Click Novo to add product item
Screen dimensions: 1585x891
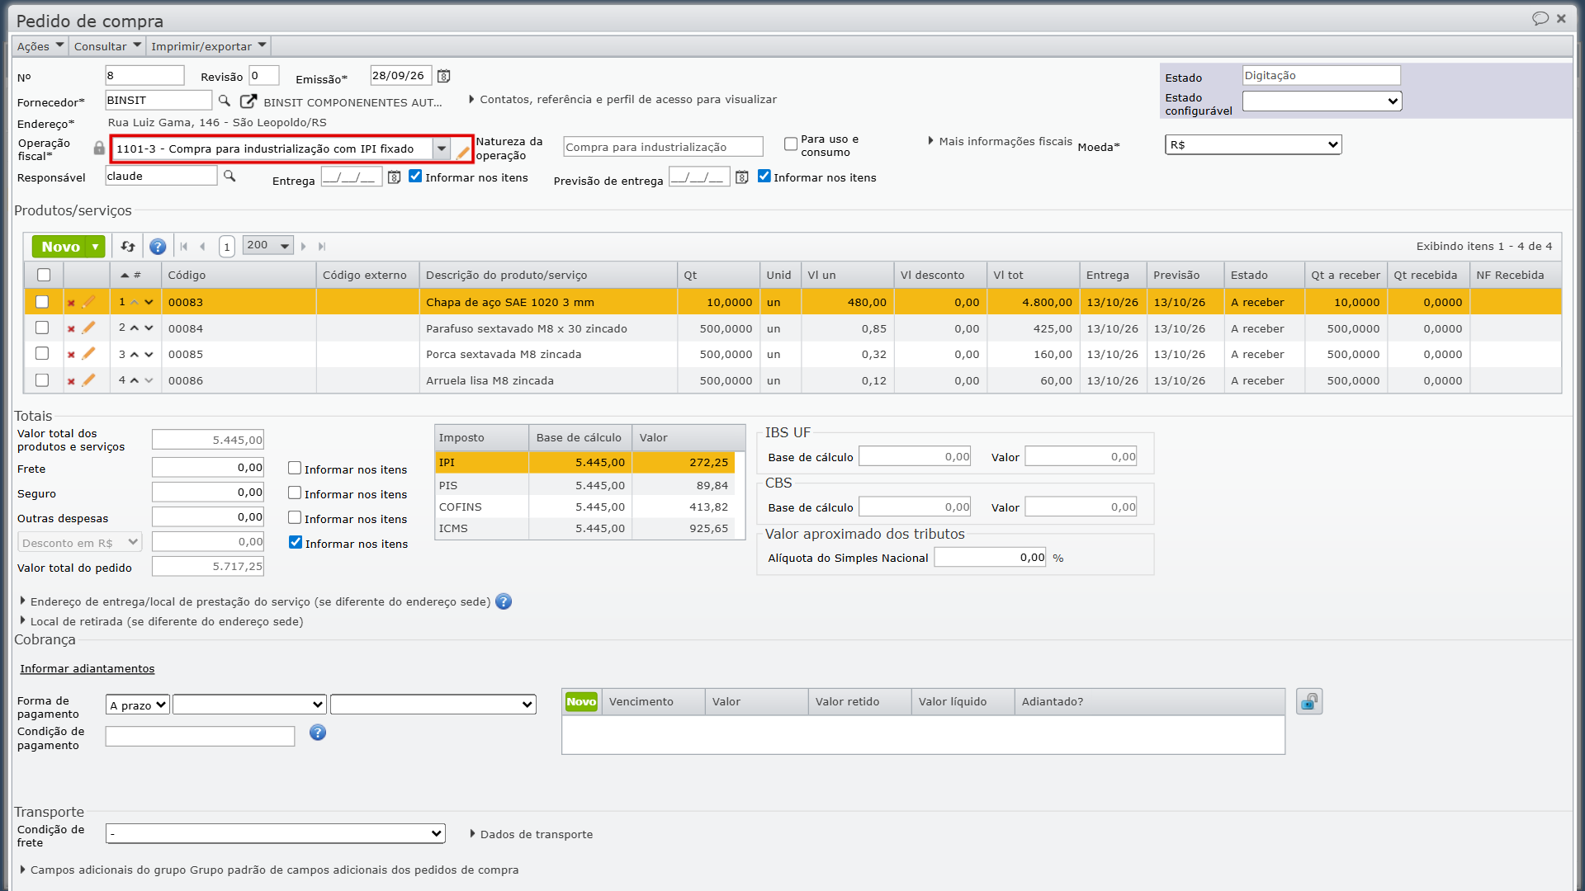tap(60, 247)
